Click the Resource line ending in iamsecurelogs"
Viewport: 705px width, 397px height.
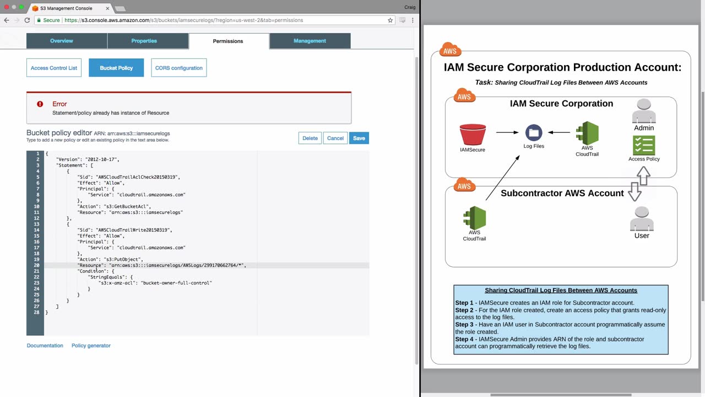pyautogui.click(x=130, y=212)
